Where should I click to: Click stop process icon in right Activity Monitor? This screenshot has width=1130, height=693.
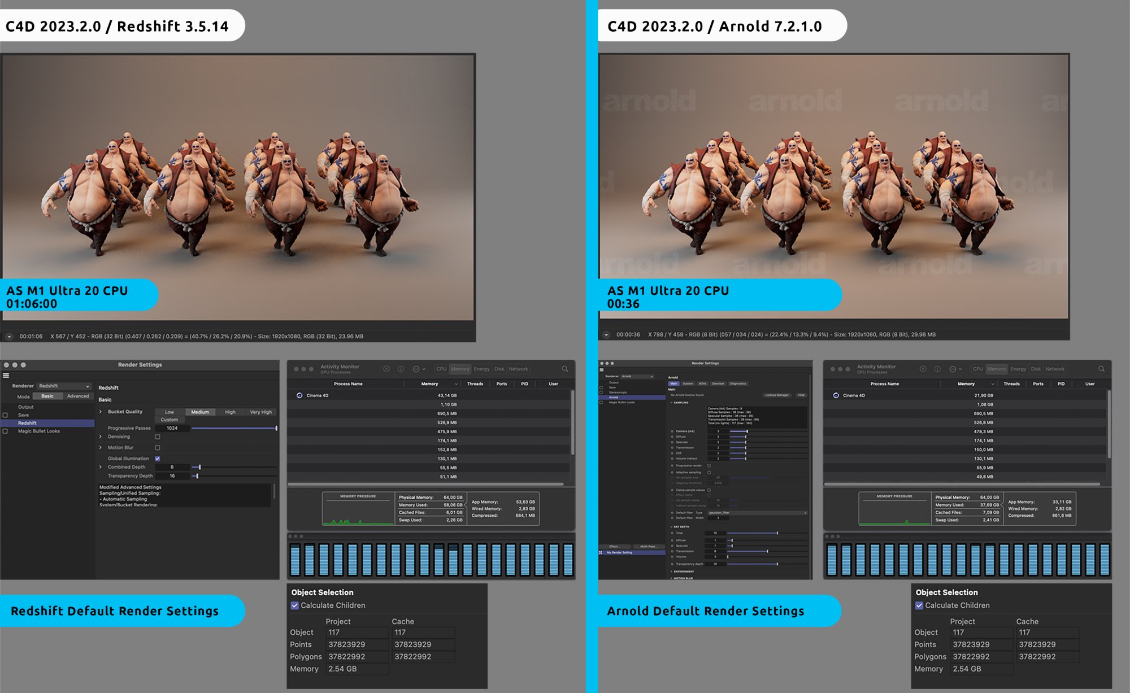(923, 369)
